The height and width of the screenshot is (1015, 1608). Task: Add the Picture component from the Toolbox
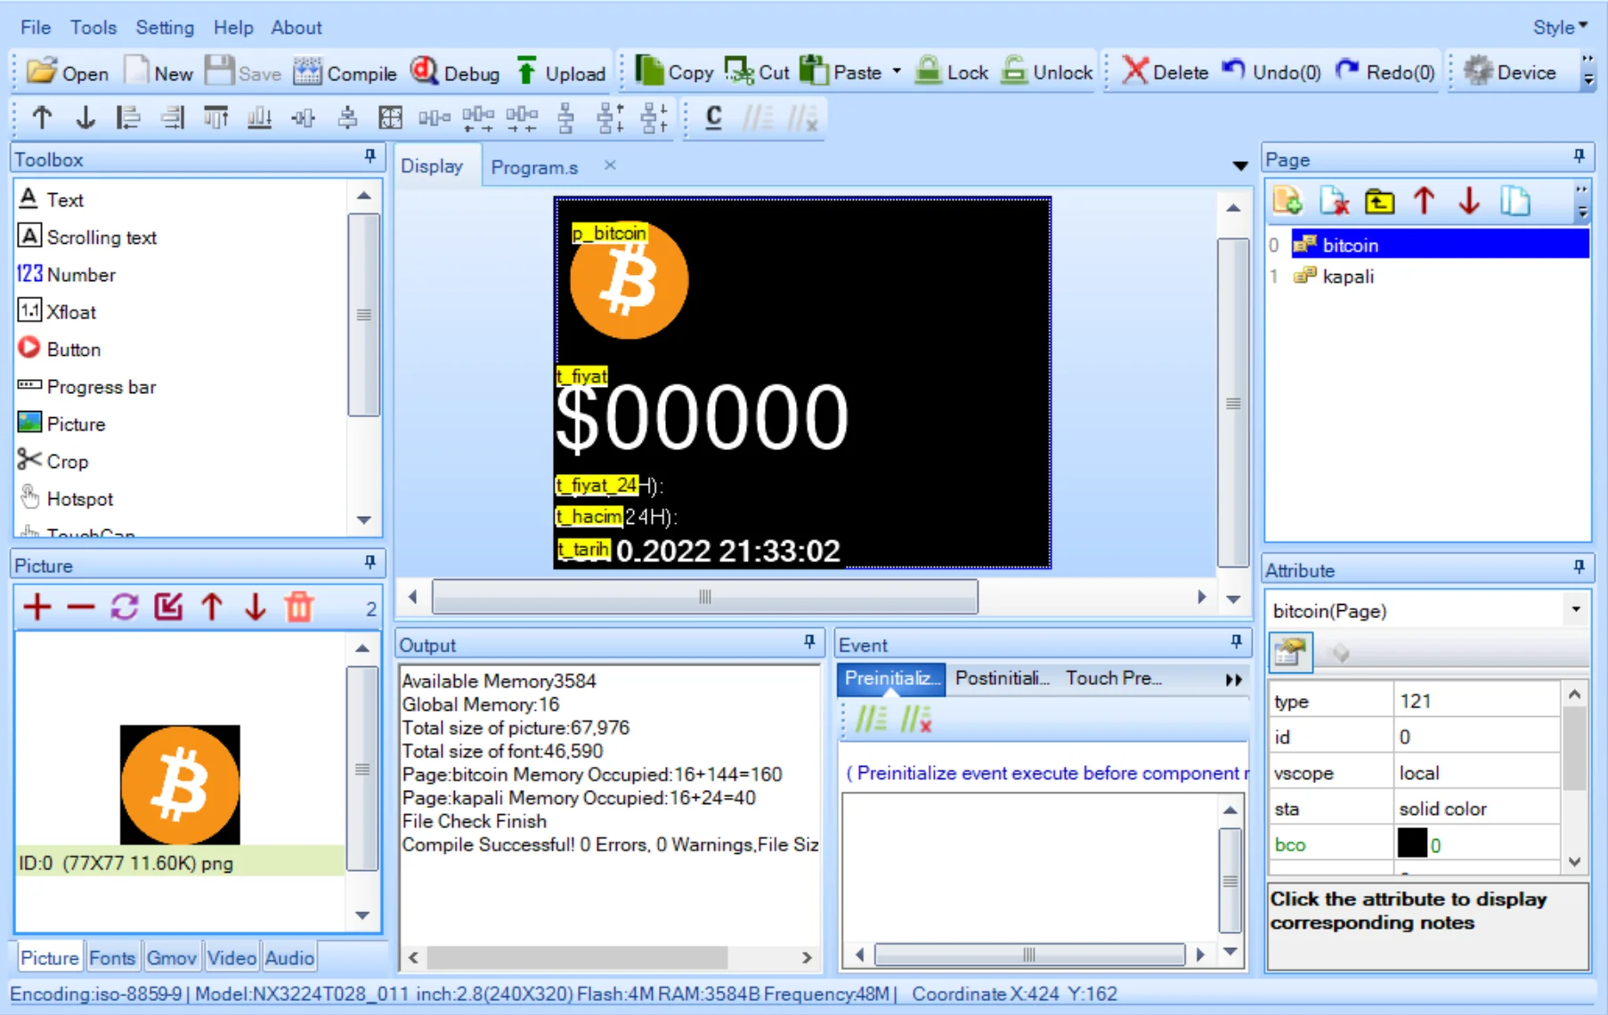[61, 423]
